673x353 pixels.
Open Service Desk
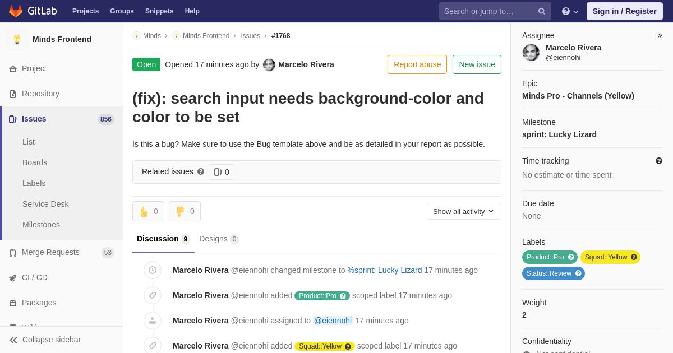pyautogui.click(x=45, y=204)
